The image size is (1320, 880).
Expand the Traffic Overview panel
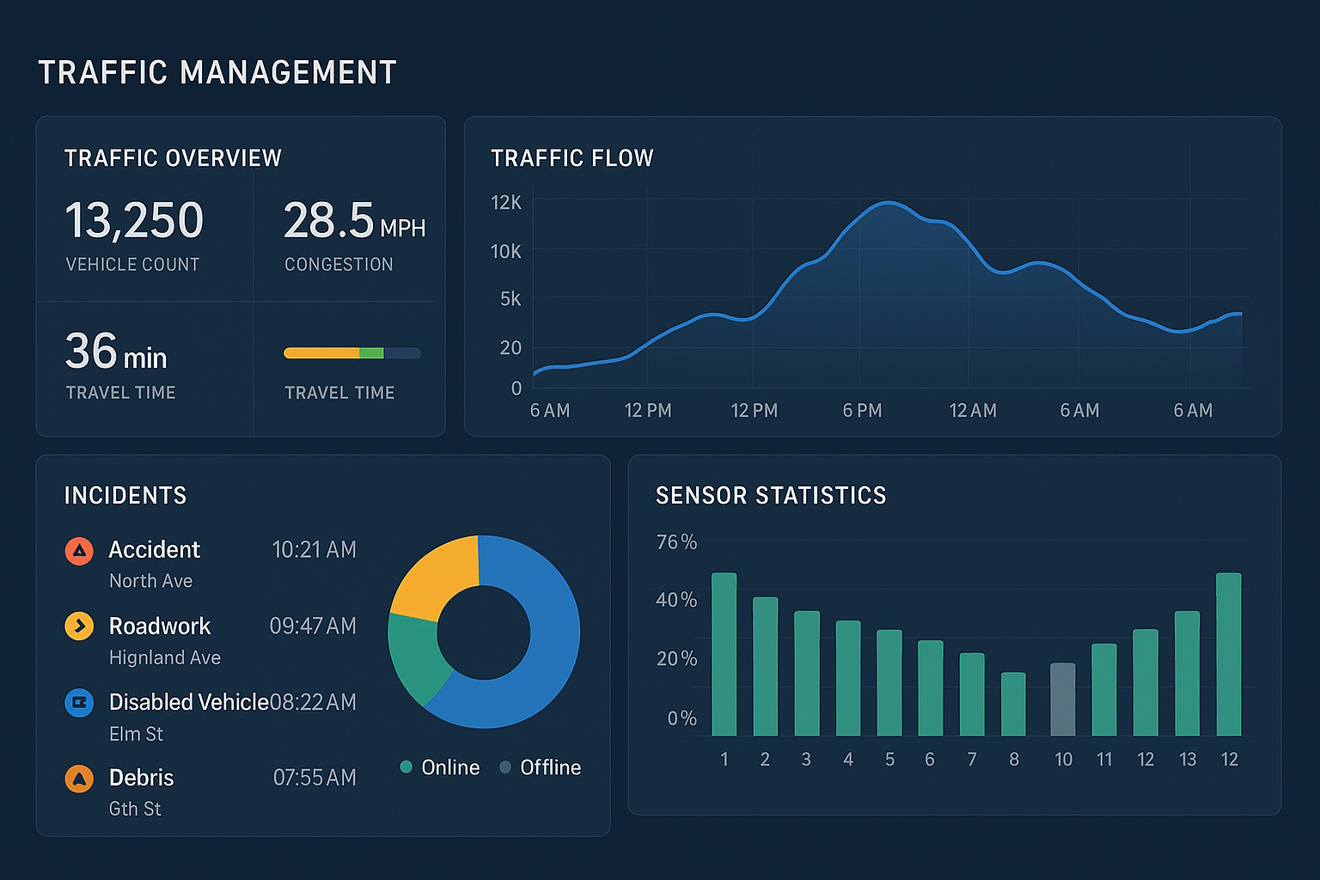pos(173,158)
